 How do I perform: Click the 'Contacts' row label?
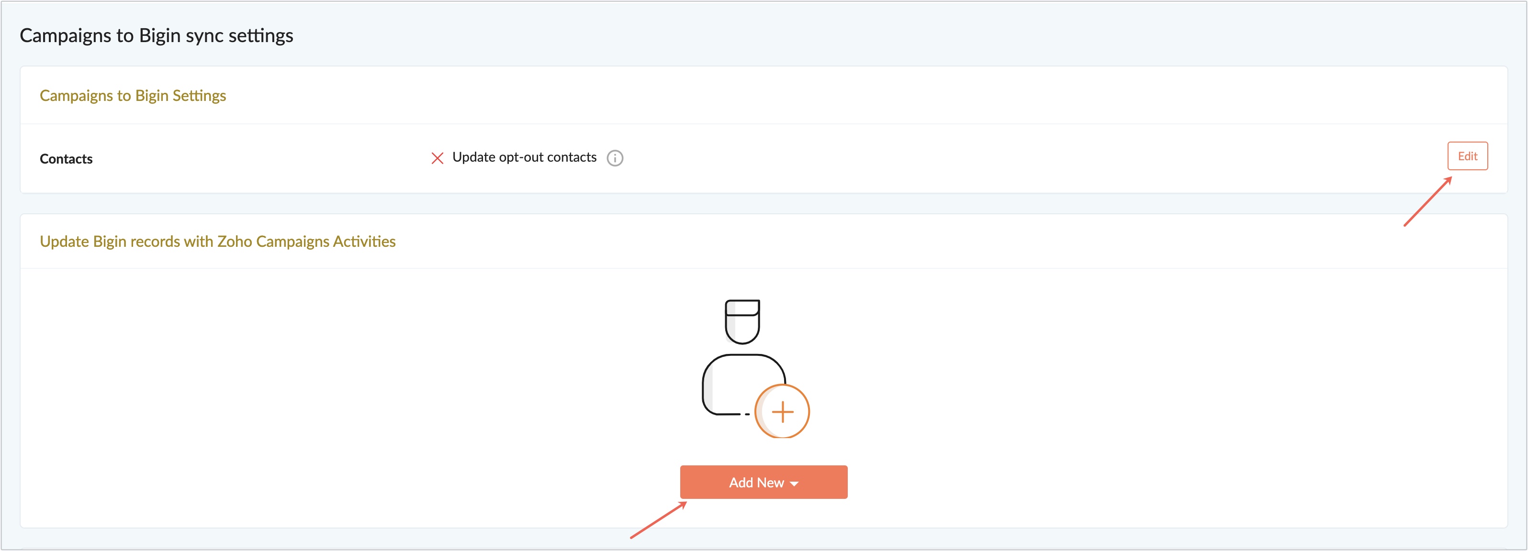coord(67,159)
